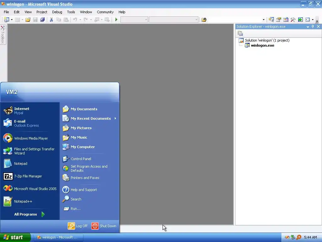Open the File menu
This screenshot has width=322, height=242.
[6, 12]
